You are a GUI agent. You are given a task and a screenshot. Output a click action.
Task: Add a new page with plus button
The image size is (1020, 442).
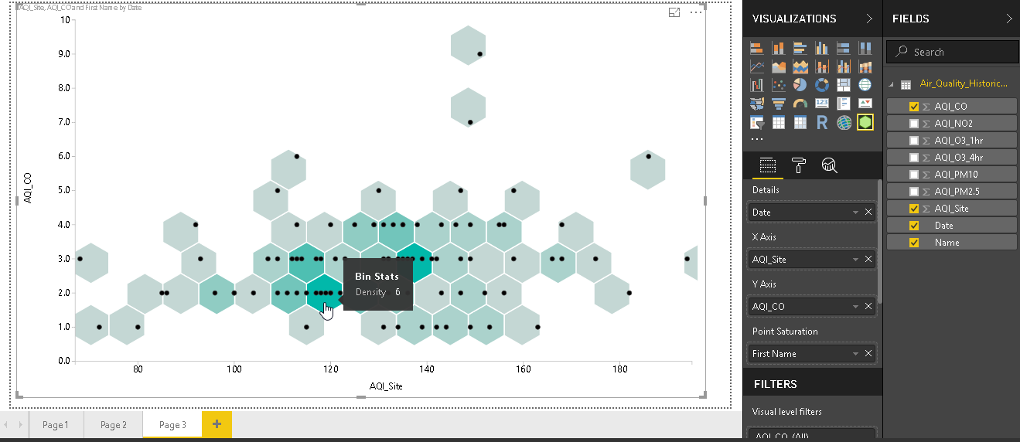217,424
